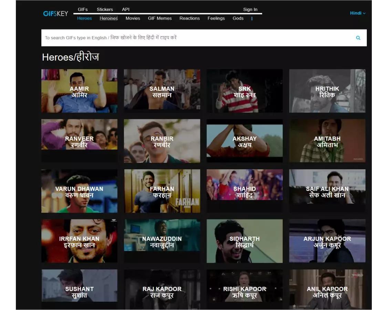
Task: Open the Rishi Kapoor GIF card
Action: [245, 290]
